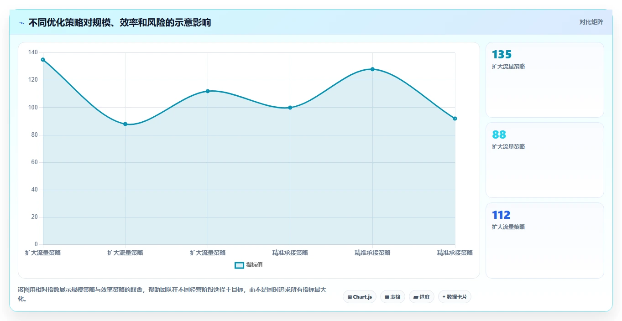Open the card showing 135
The height and width of the screenshot is (321, 622).
[545, 80]
